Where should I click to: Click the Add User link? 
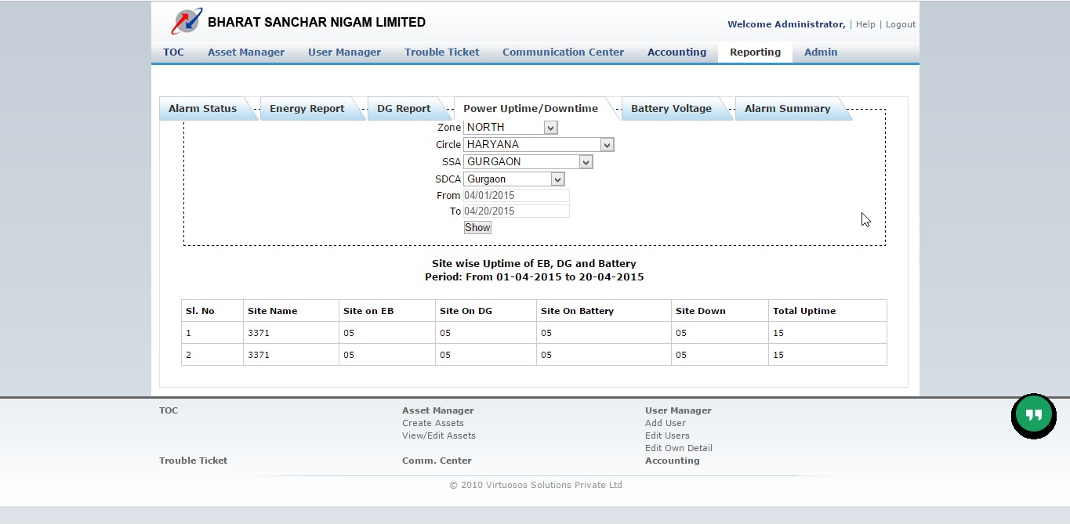coord(666,423)
